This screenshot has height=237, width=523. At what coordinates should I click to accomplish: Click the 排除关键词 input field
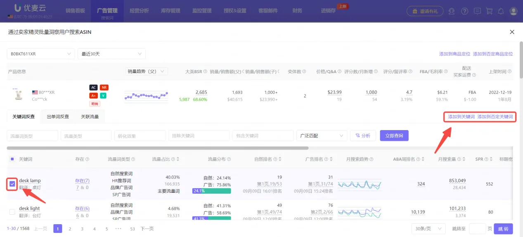coord(199,136)
